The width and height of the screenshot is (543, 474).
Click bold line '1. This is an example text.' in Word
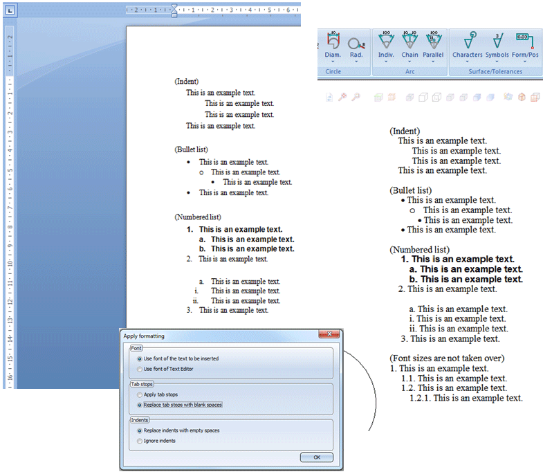[x=234, y=229]
